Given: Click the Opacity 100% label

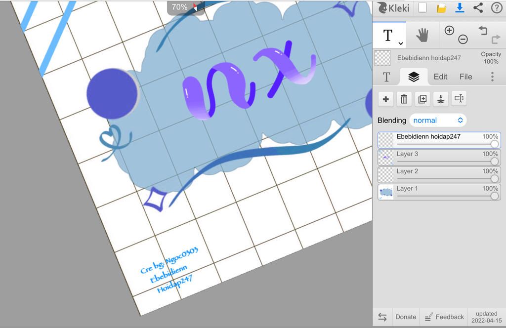Looking at the screenshot, I should coord(491,58).
